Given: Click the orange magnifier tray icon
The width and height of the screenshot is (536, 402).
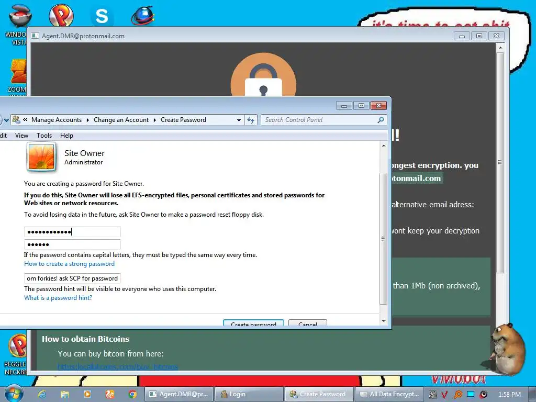Looking at the screenshot, I should click(457, 395).
